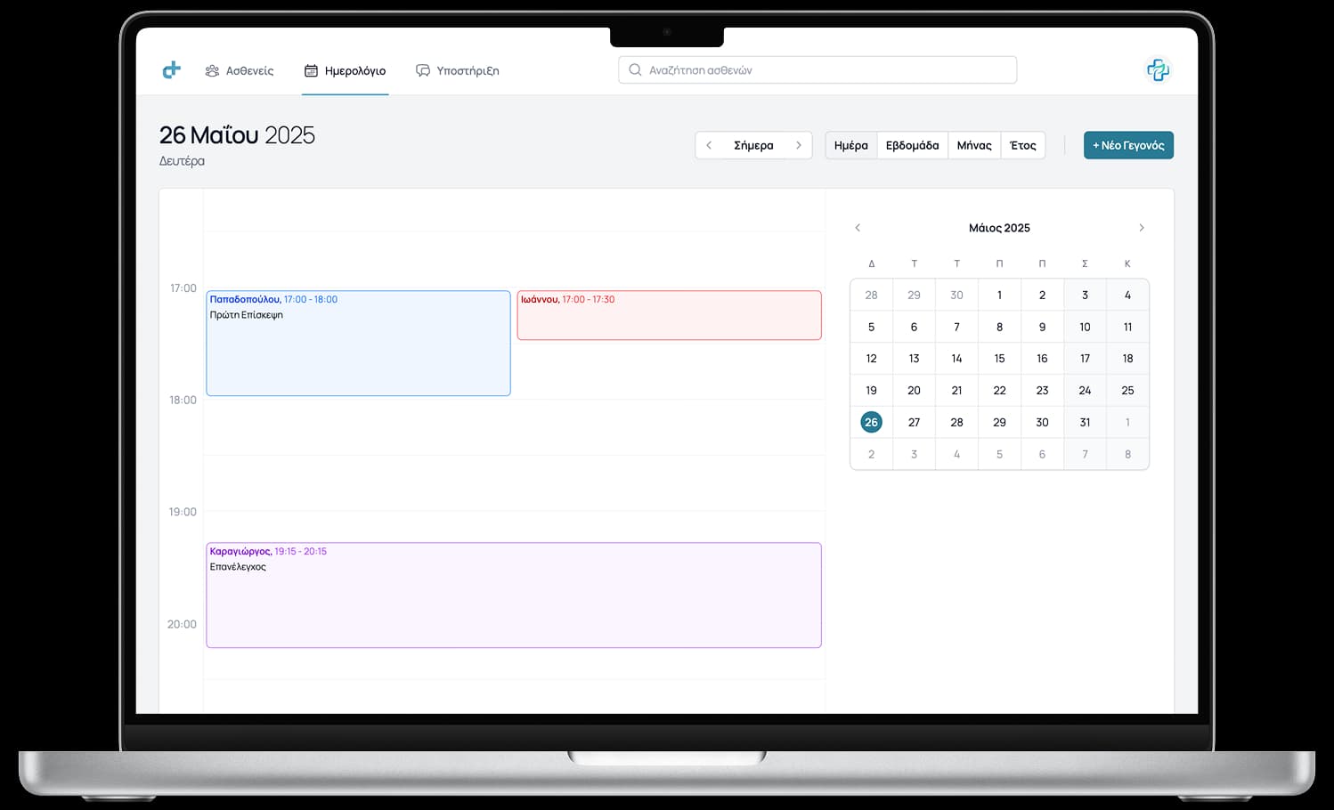Open the Παπαδοπούλου 17:00 appointment

358,344
